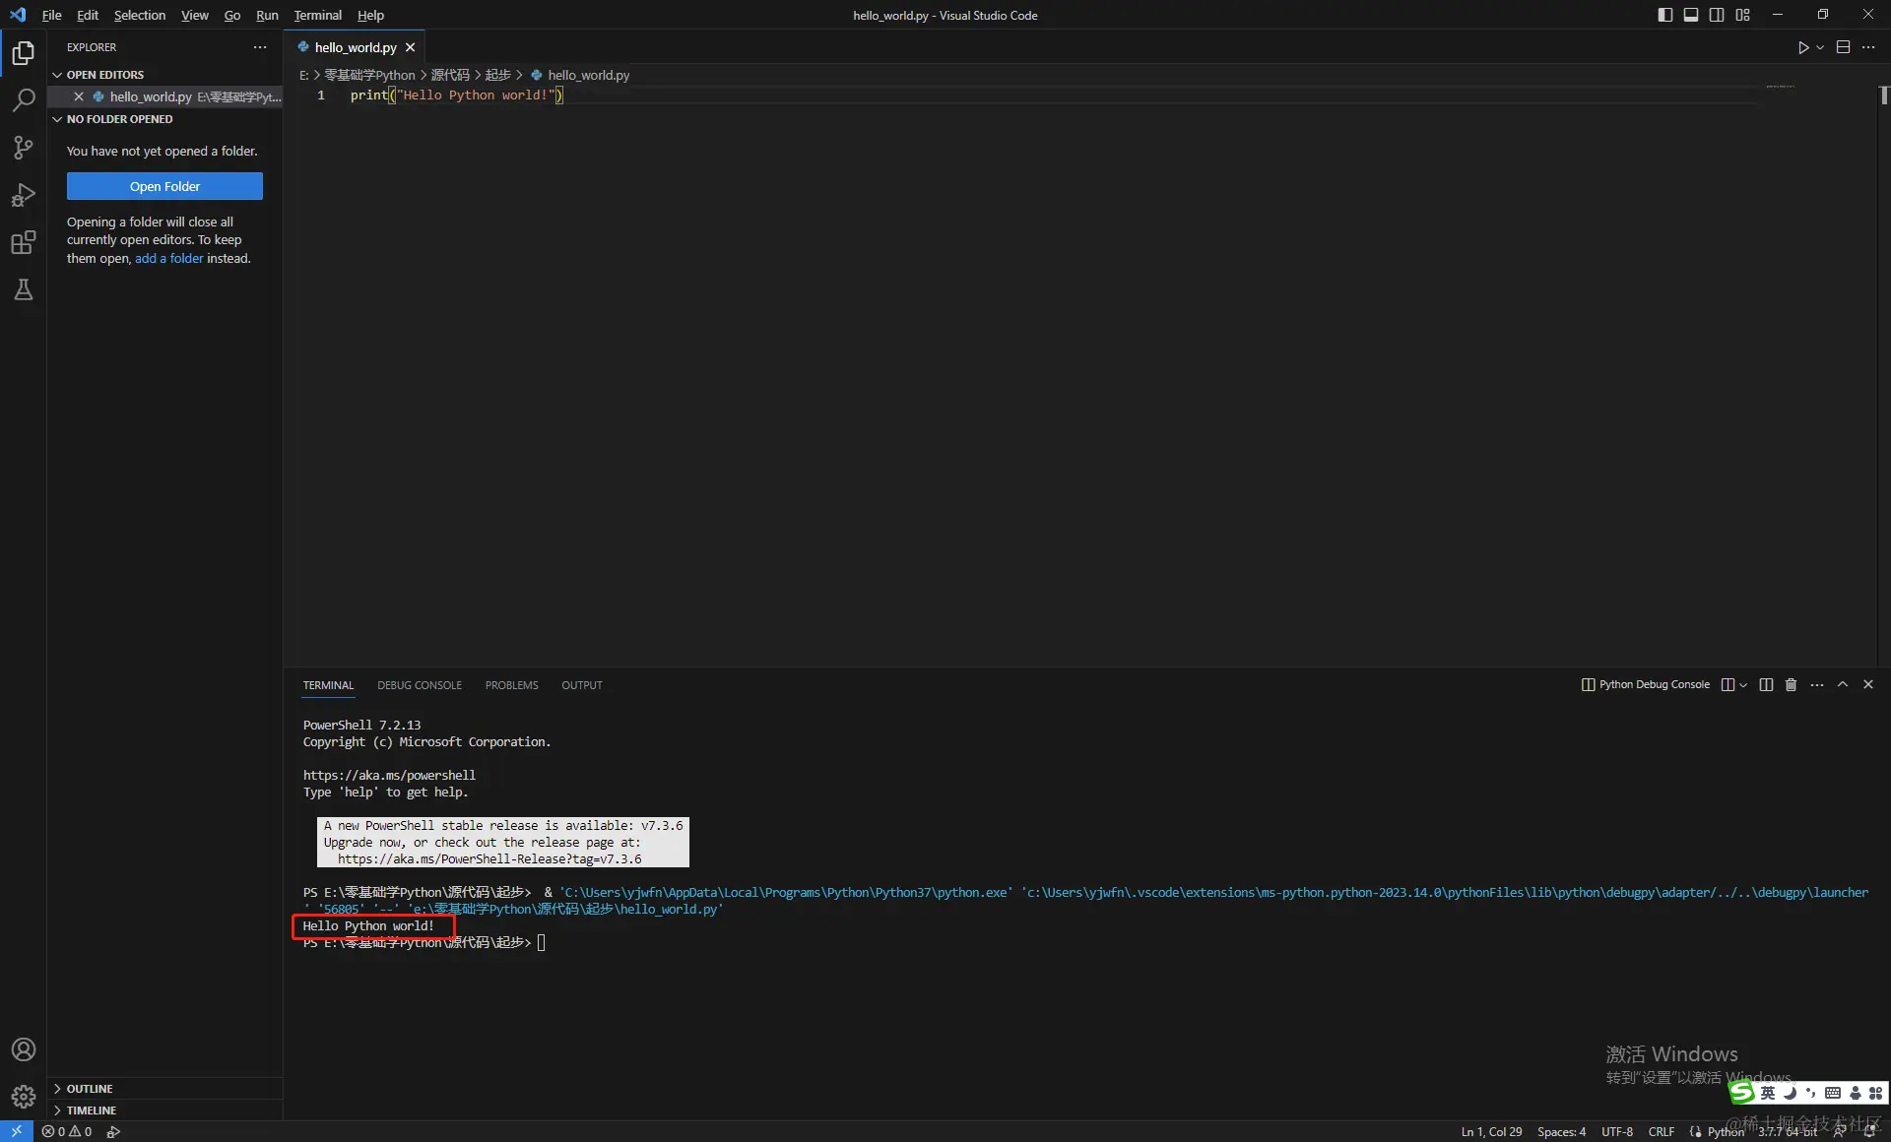This screenshot has height=1142, width=1891.
Task: Click the Open Folder button
Action: (164, 186)
